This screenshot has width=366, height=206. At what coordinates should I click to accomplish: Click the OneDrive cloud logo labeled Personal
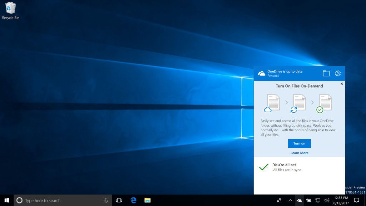click(x=262, y=73)
